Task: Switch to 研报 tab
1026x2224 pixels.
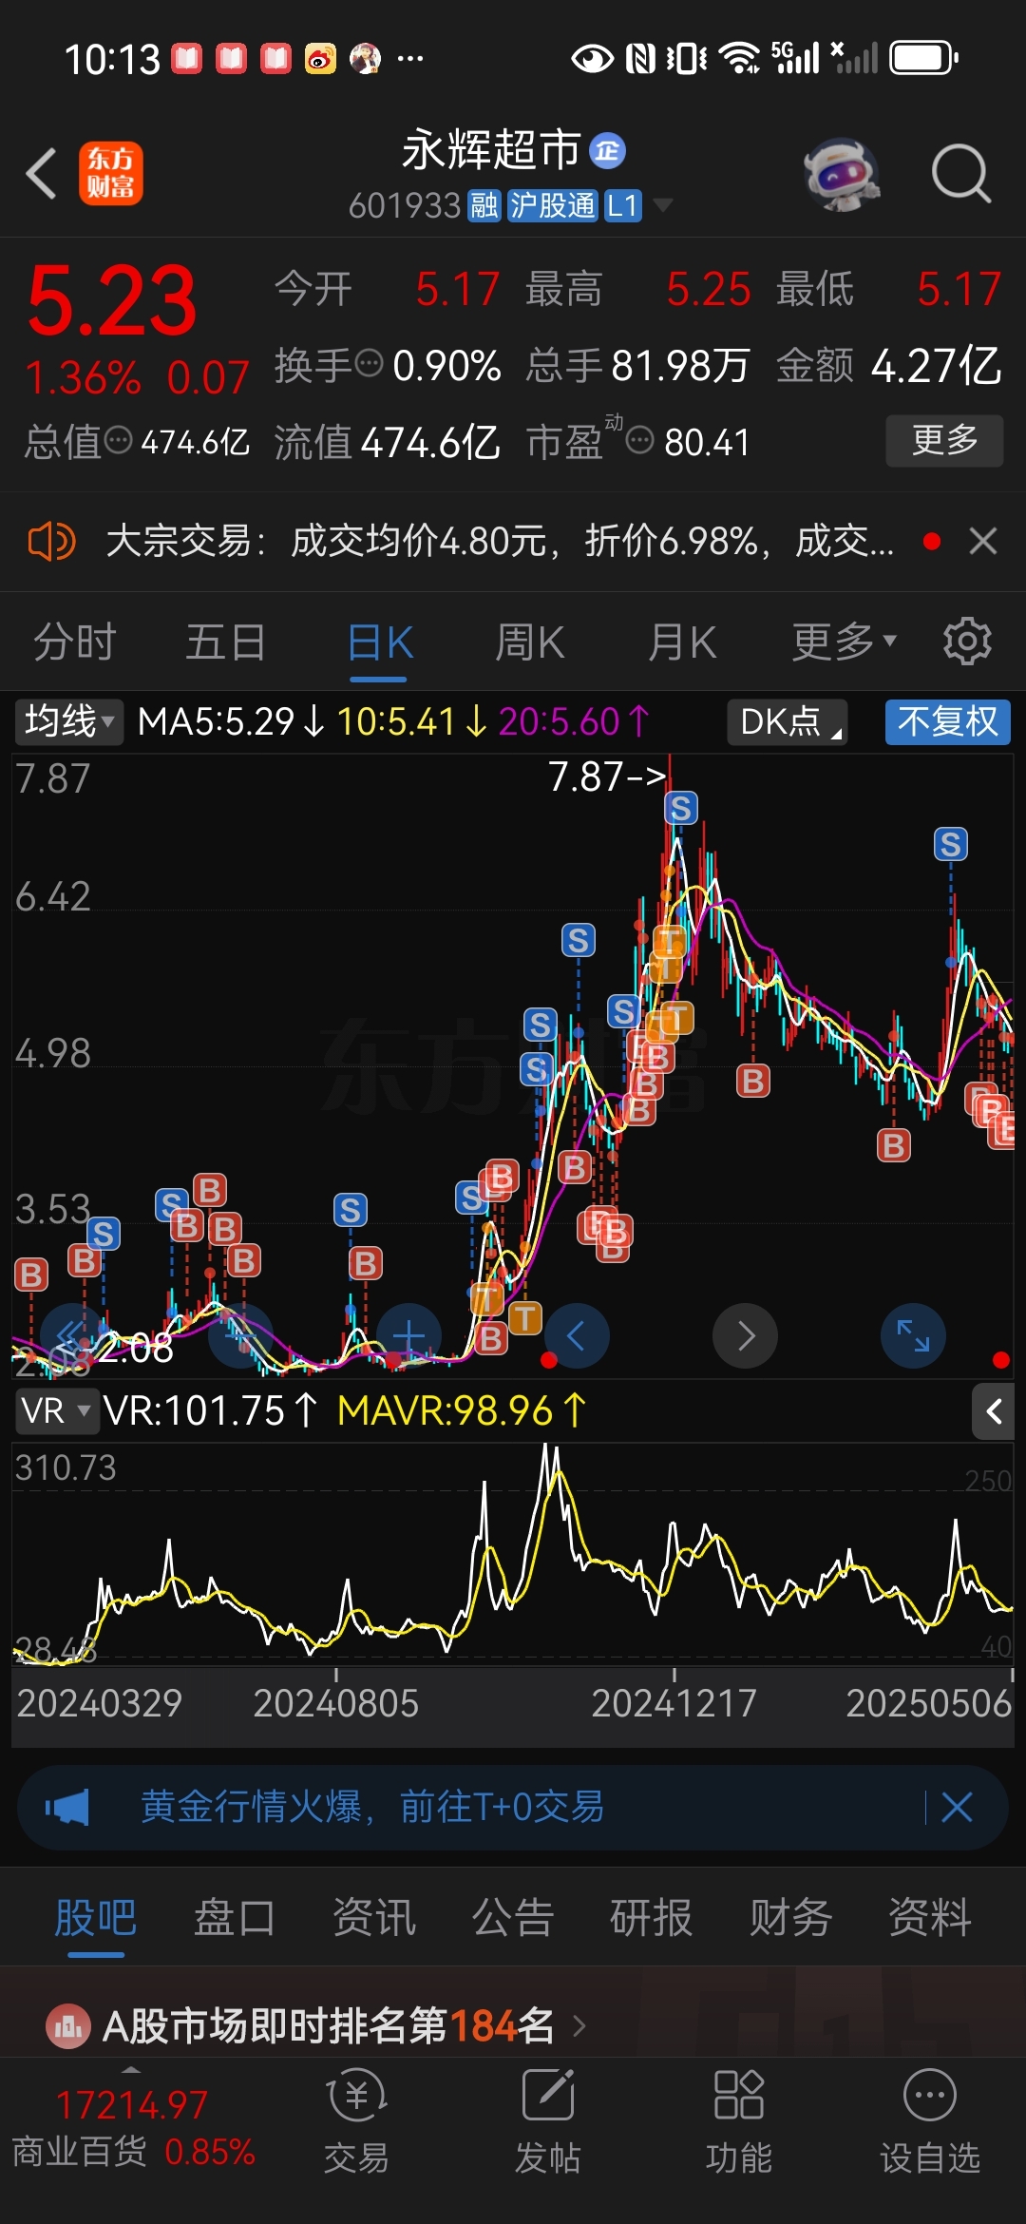Action: pyautogui.click(x=652, y=1918)
